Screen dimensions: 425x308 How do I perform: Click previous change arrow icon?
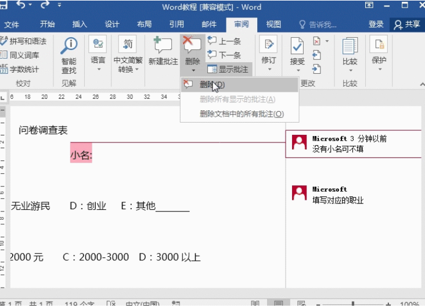coord(316,55)
